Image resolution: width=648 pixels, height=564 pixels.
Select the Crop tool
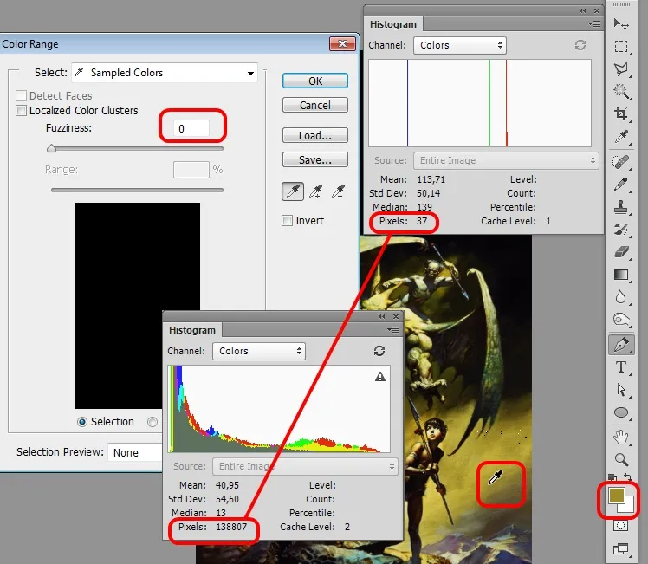click(621, 113)
